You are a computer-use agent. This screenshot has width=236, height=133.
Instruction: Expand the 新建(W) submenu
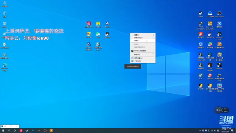tap(143, 54)
